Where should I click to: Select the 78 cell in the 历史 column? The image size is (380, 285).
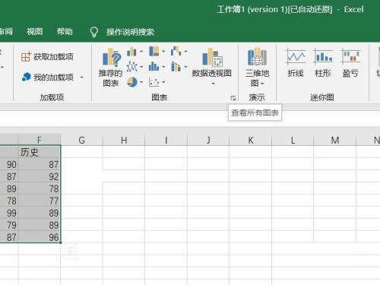click(x=40, y=188)
